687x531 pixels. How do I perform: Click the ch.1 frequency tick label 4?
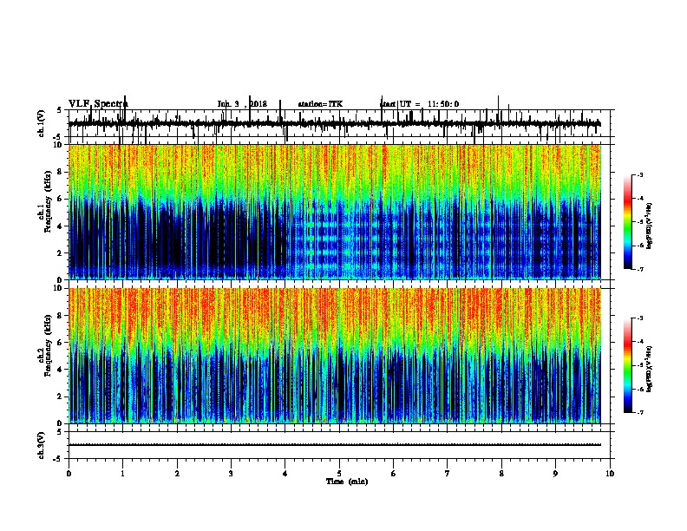[x=61, y=226]
